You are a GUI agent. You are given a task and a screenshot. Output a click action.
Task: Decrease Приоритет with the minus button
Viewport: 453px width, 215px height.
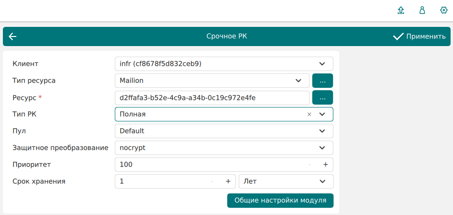(310, 165)
